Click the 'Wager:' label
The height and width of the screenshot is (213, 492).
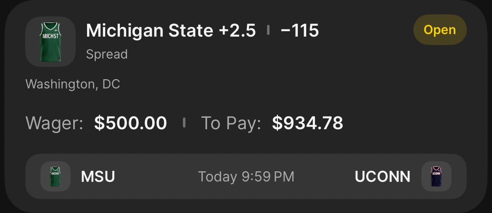click(x=54, y=123)
